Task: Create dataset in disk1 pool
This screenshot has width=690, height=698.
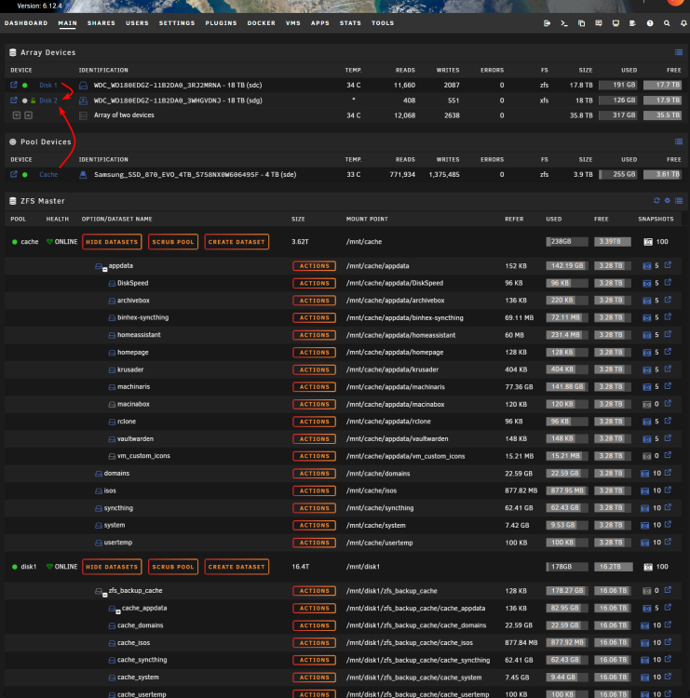Action: coord(237,567)
